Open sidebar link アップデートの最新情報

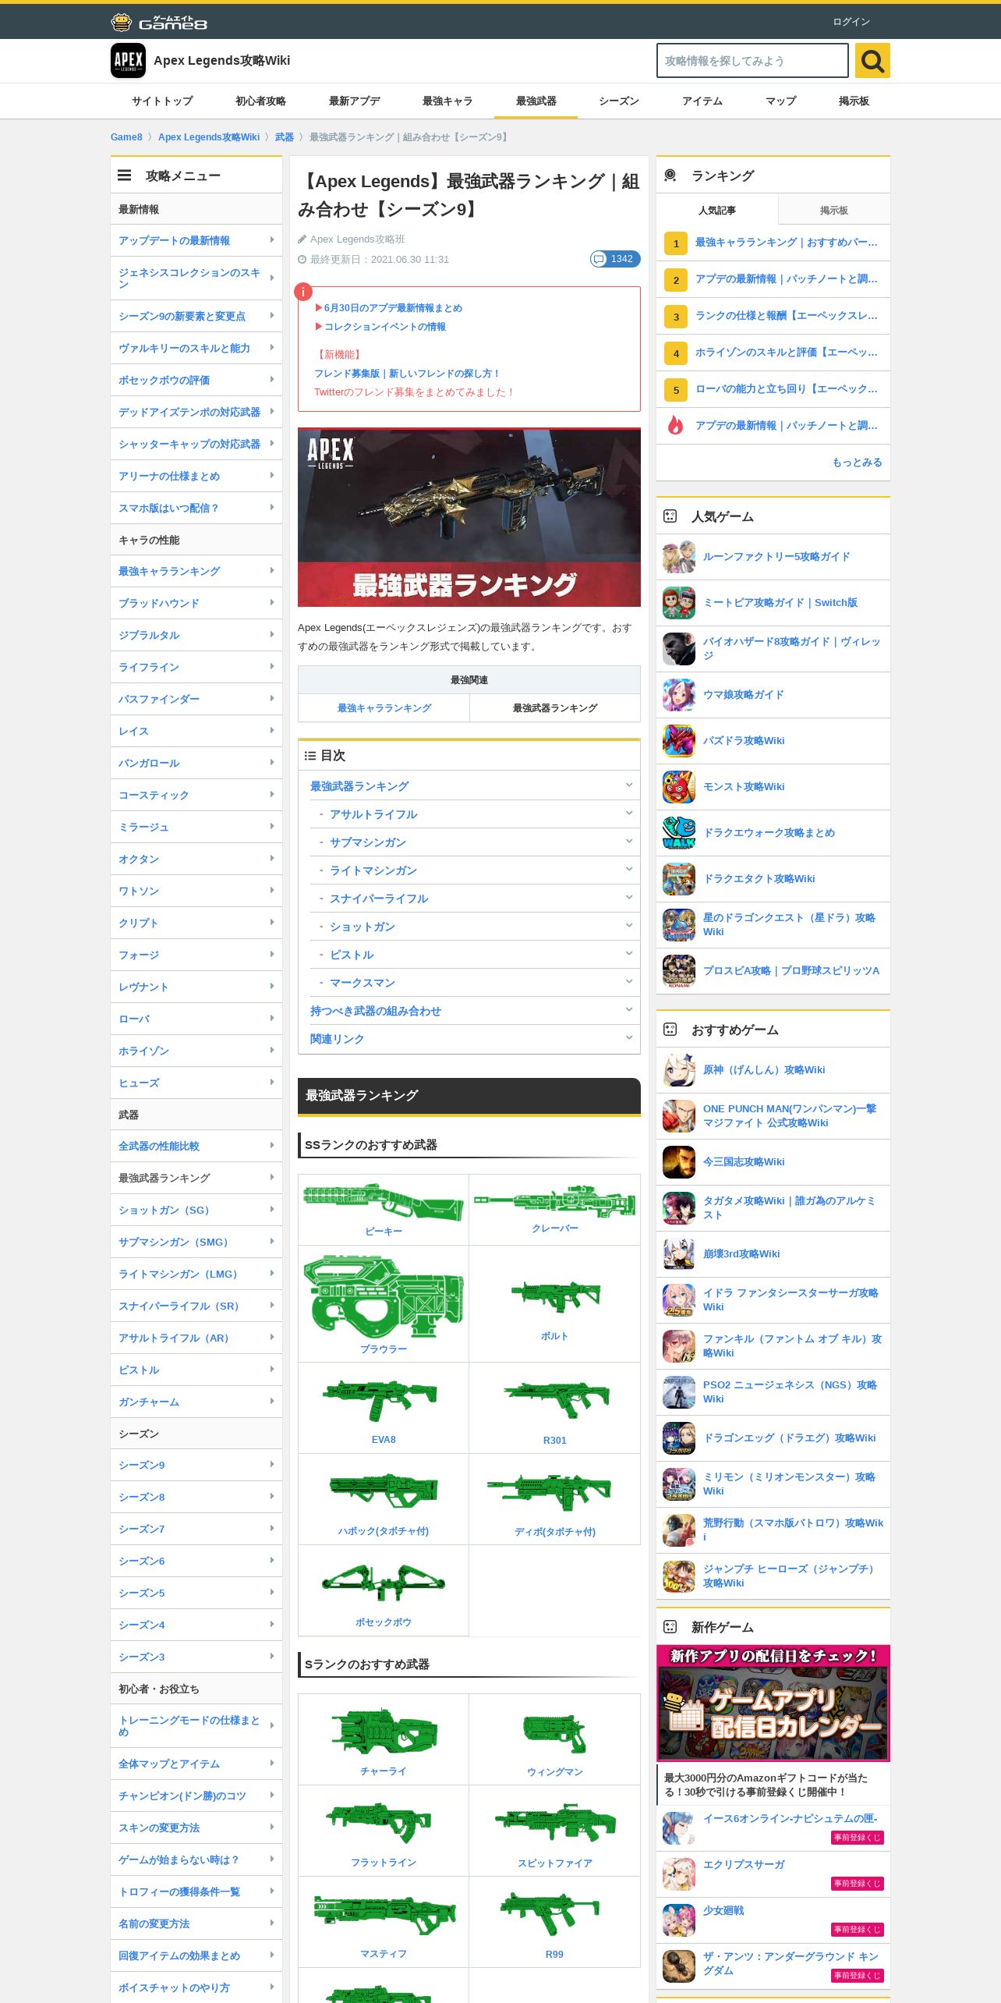(x=196, y=240)
